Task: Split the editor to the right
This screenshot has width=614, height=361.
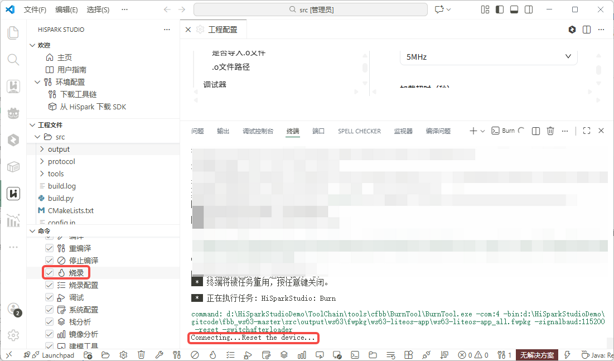Action: click(x=587, y=30)
